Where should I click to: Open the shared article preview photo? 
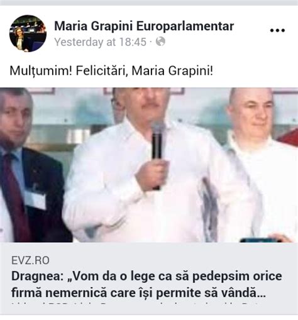pyautogui.click(x=149, y=165)
